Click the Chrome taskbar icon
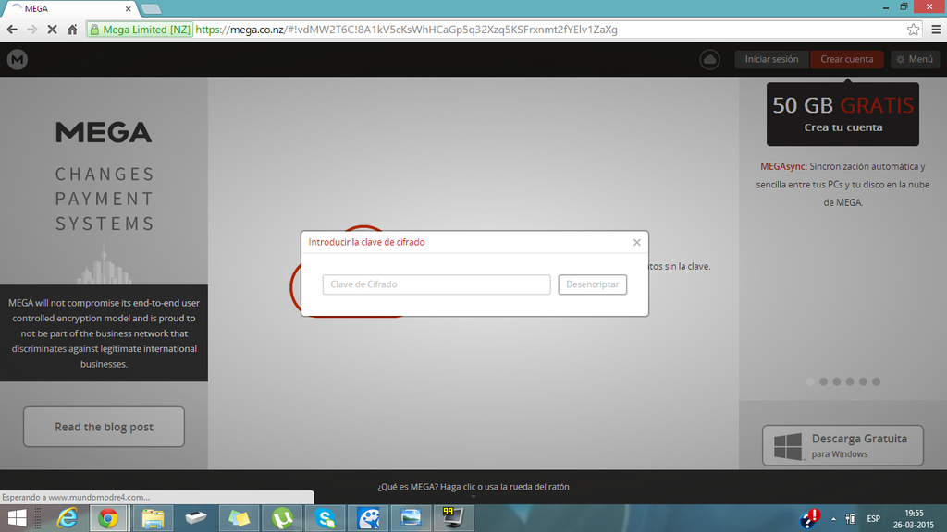The height and width of the screenshot is (532, 947). coord(109,518)
